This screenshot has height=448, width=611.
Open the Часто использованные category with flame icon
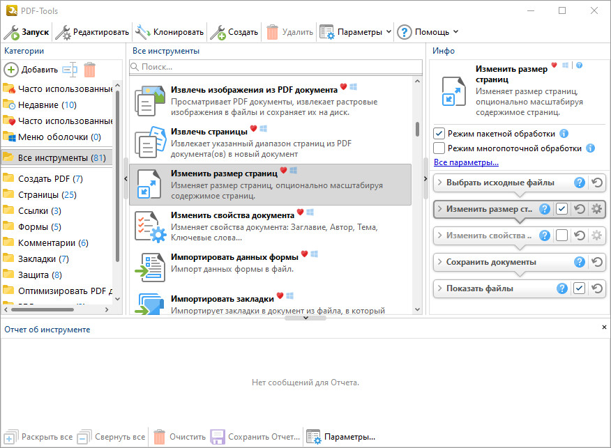tap(58, 89)
